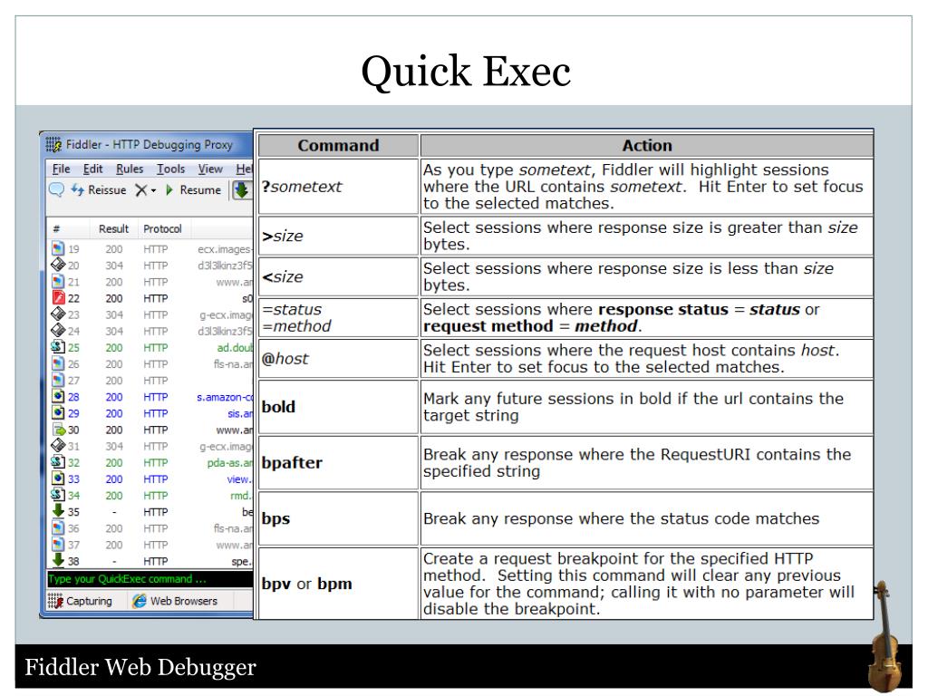This screenshot has height=696, width=928.
Task: Click the image icon of session 19
Action: point(57,248)
